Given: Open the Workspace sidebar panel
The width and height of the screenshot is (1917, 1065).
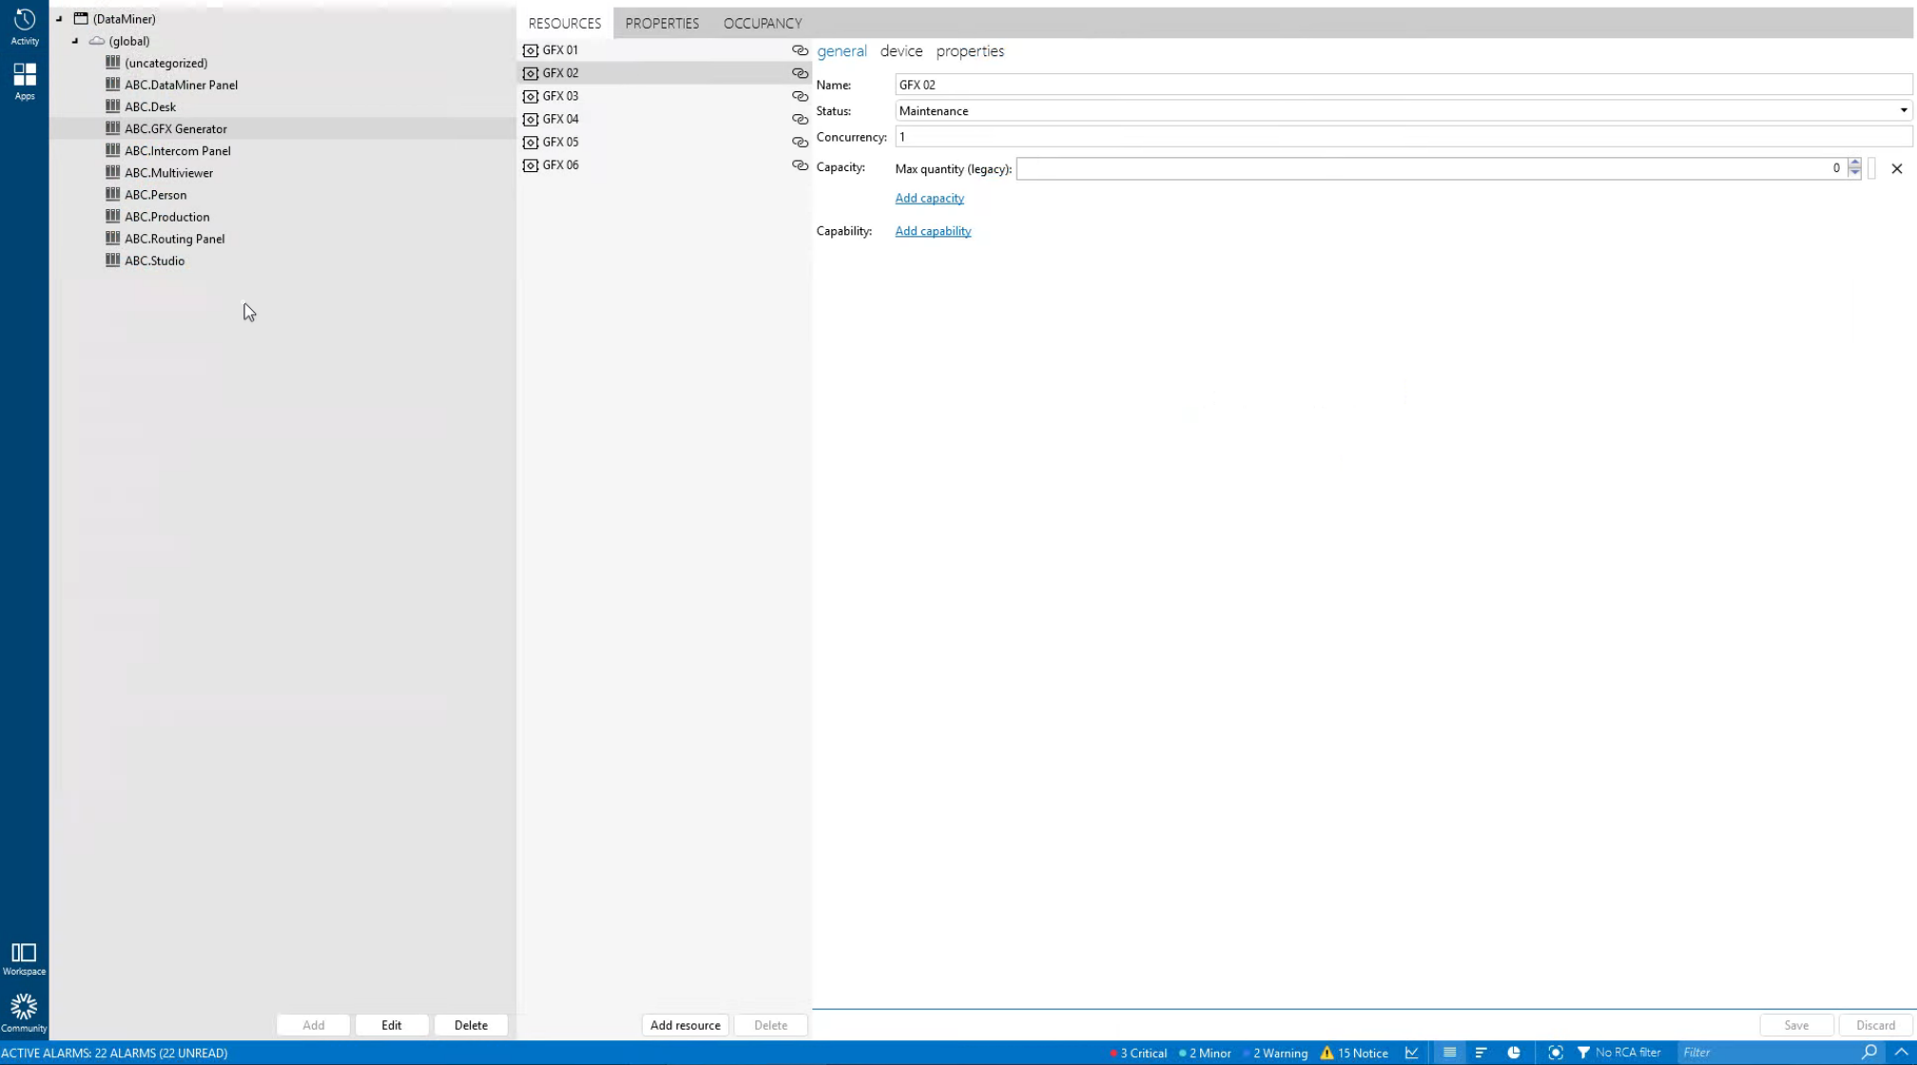Looking at the screenshot, I should [24, 958].
